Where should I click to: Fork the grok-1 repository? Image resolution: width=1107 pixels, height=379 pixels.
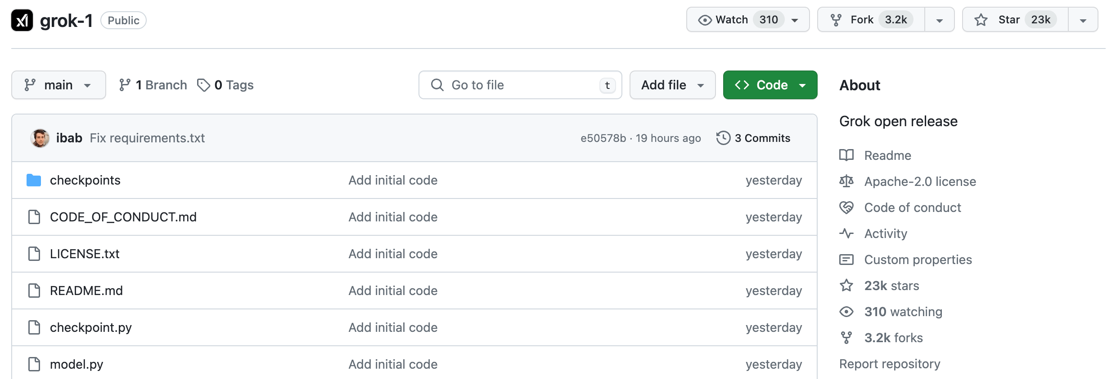coord(870,20)
